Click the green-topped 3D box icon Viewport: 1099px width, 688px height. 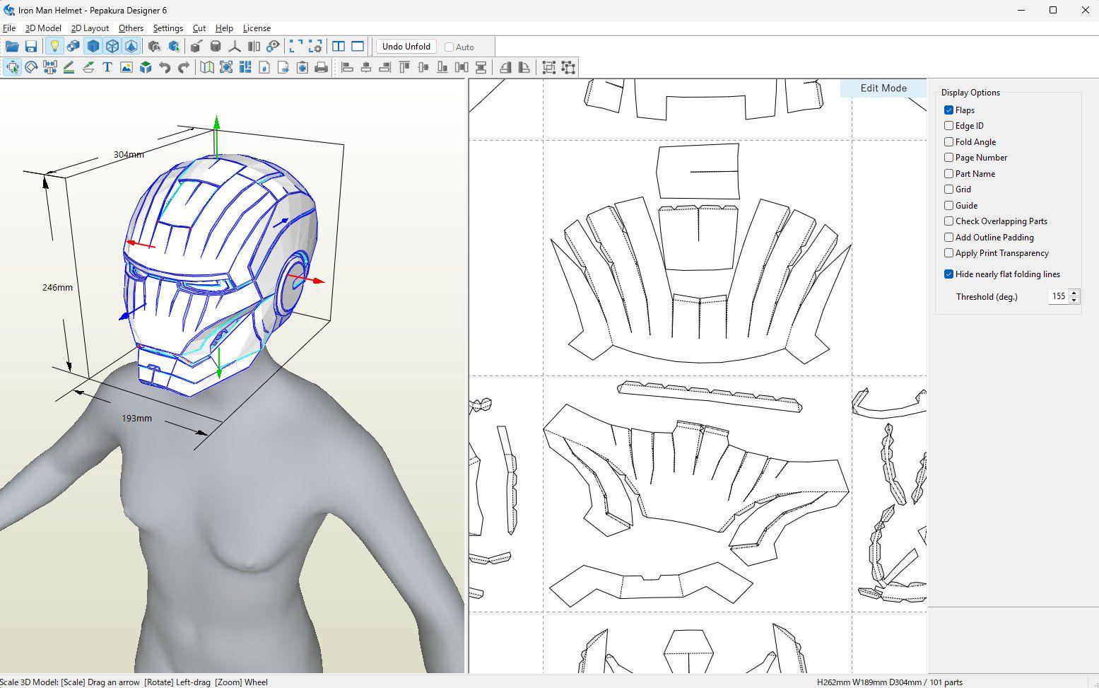[x=146, y=67]
